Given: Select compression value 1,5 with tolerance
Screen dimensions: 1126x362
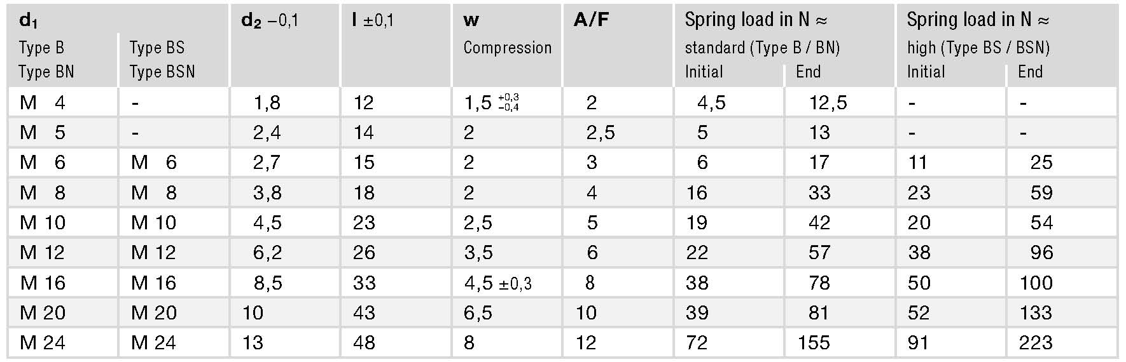Looking at the screenshot, I should pyautogui.click(x=491, y=102).
